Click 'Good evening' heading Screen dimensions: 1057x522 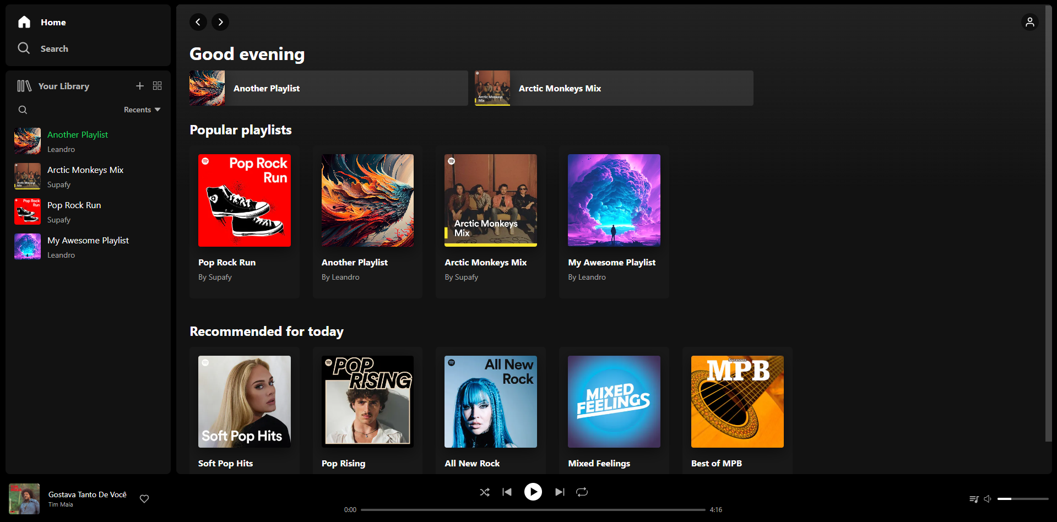(247, 54)
